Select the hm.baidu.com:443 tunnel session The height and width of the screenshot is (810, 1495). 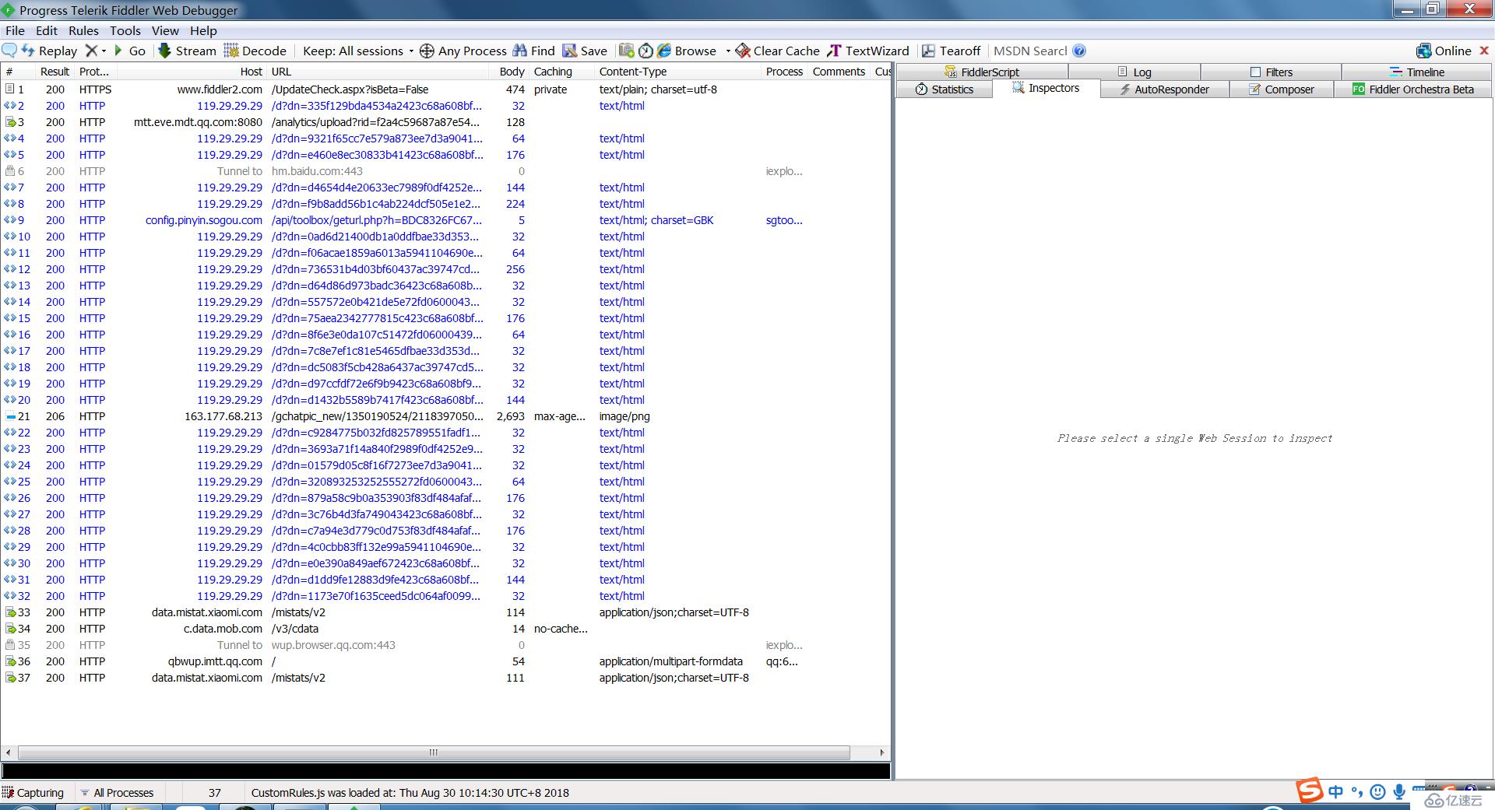(x=445, y=171)
